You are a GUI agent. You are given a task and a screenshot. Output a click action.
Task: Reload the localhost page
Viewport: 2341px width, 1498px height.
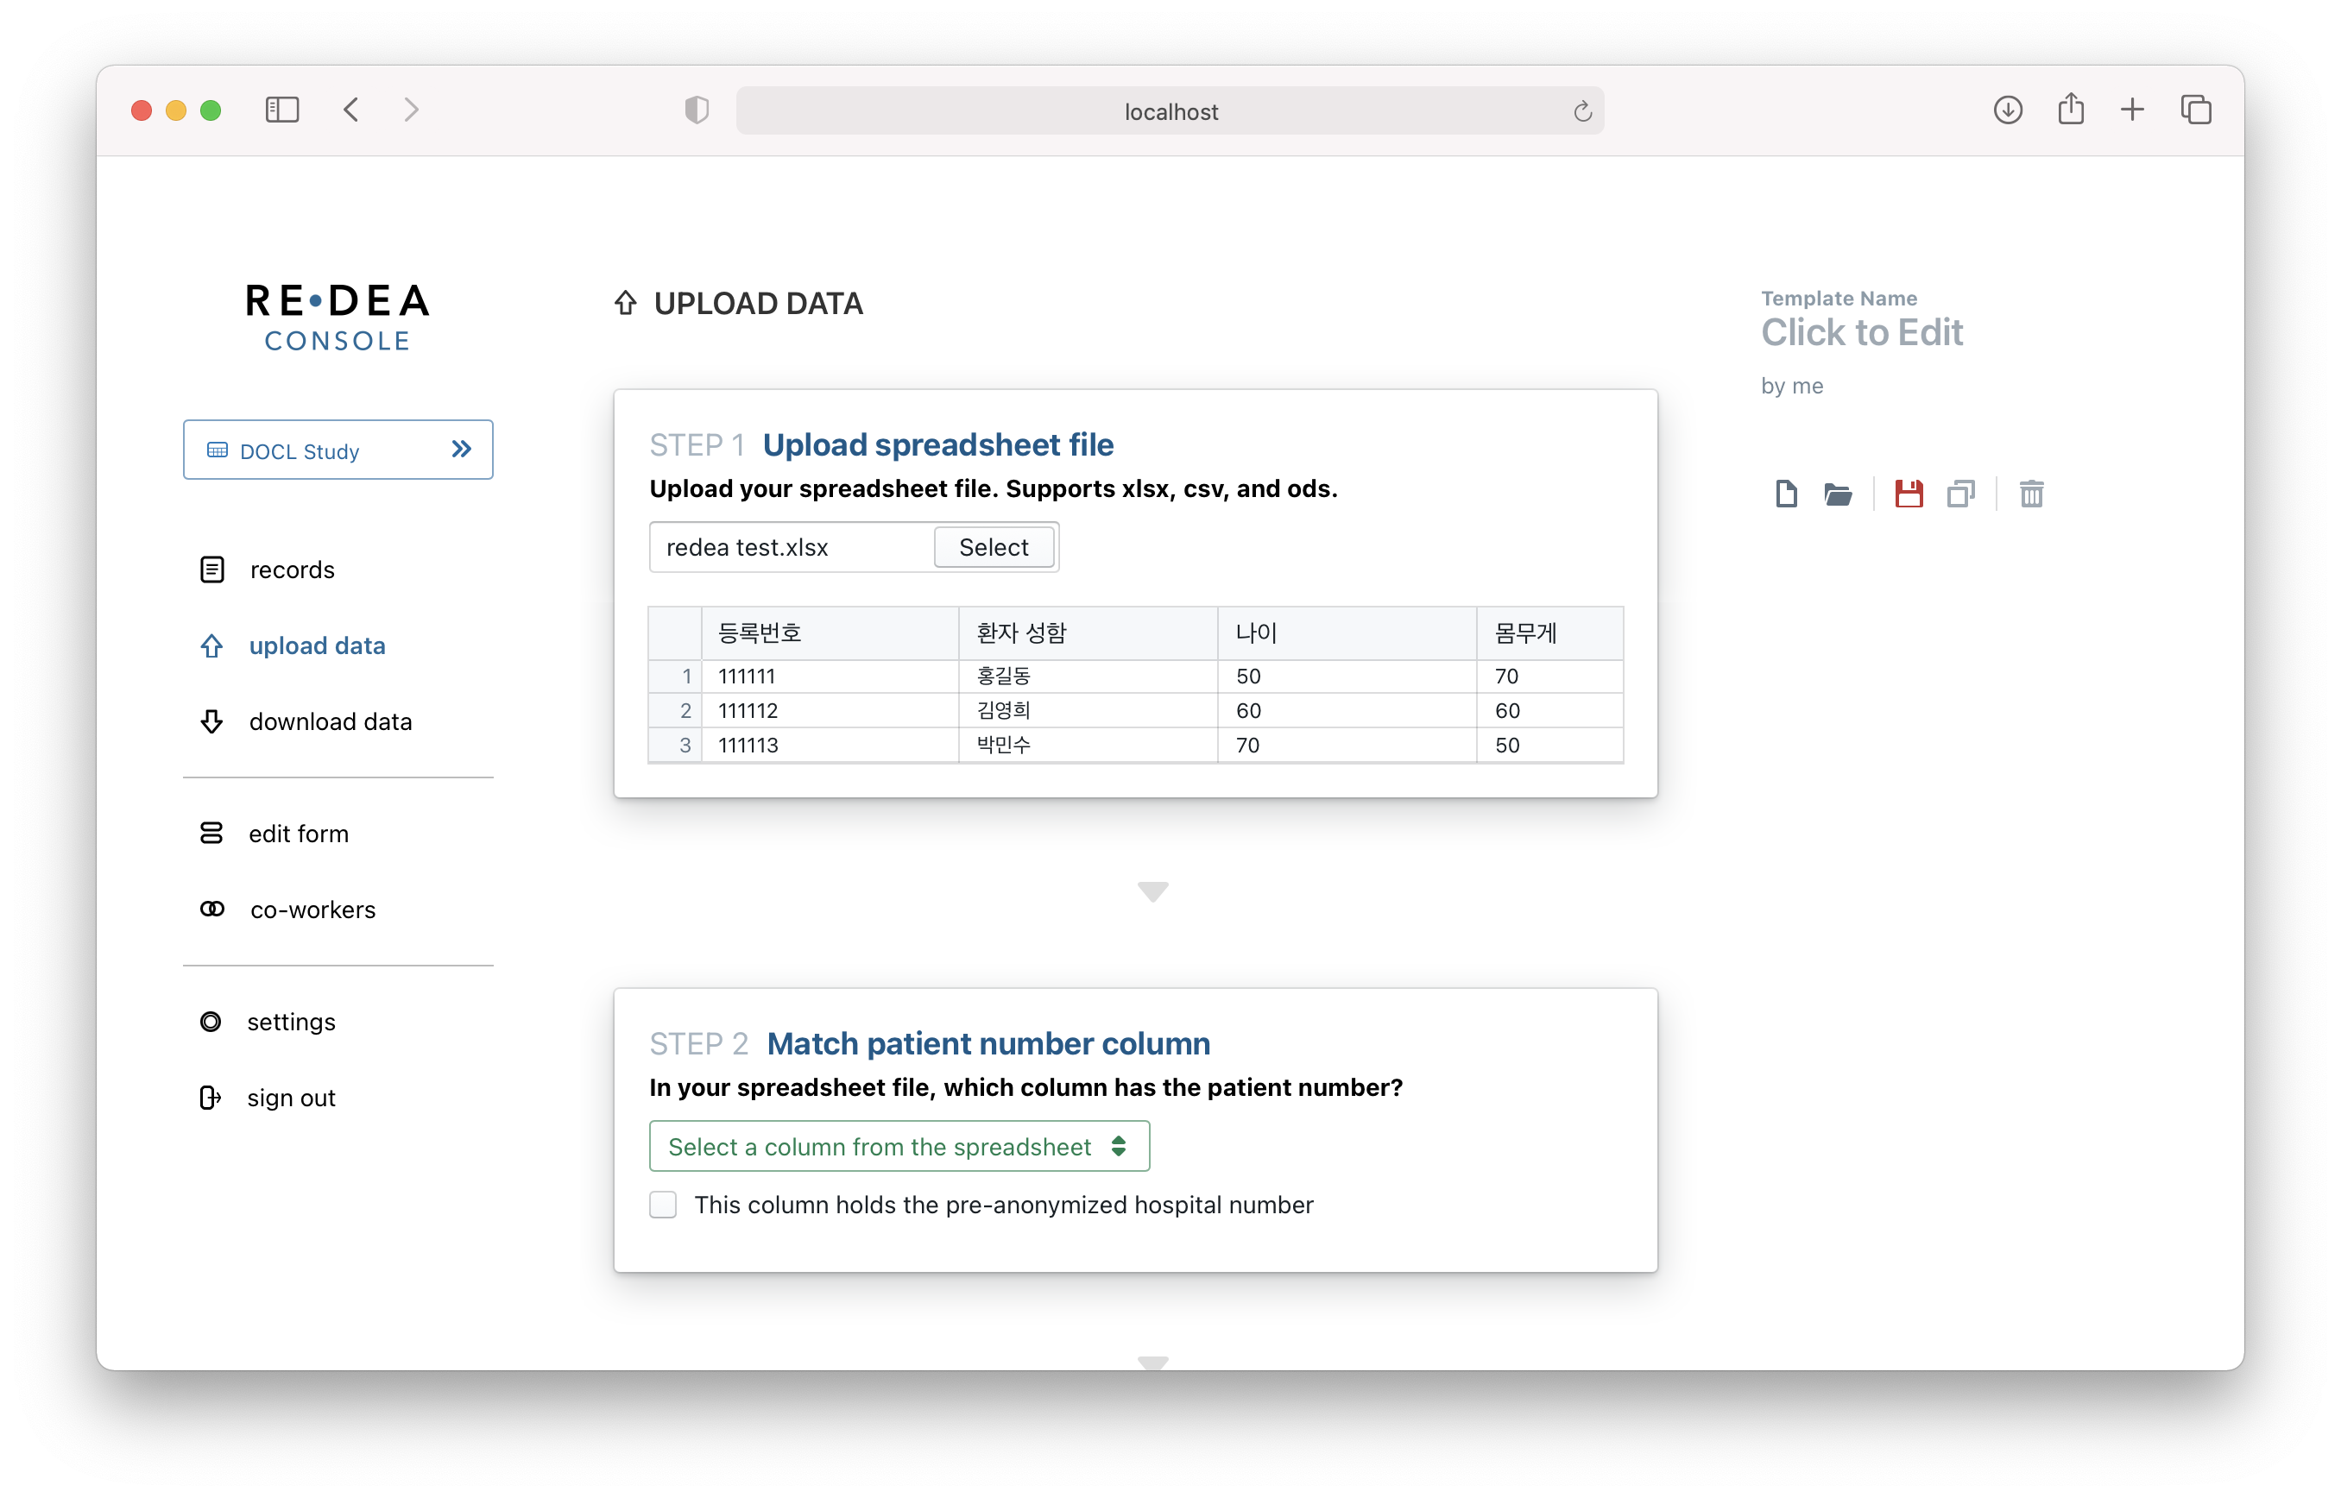1582,112
